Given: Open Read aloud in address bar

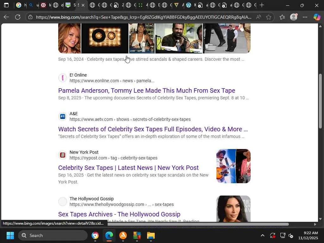Looking at the screenshot, I should click(259, 17).
